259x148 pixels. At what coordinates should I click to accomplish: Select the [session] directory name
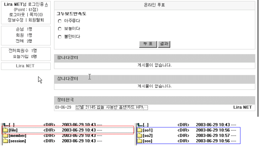pyautogui.click(x=17, y=141)
